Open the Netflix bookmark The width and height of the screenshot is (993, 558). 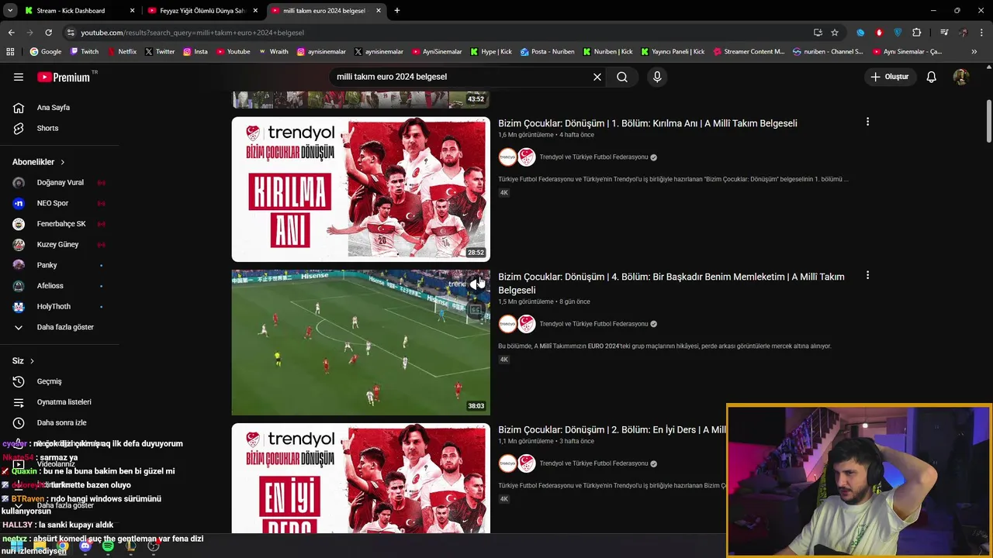pyautogui.click(x=122, y=52)
